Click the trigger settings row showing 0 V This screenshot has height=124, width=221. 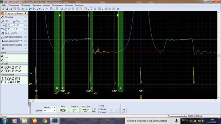[x=14, y=33]
